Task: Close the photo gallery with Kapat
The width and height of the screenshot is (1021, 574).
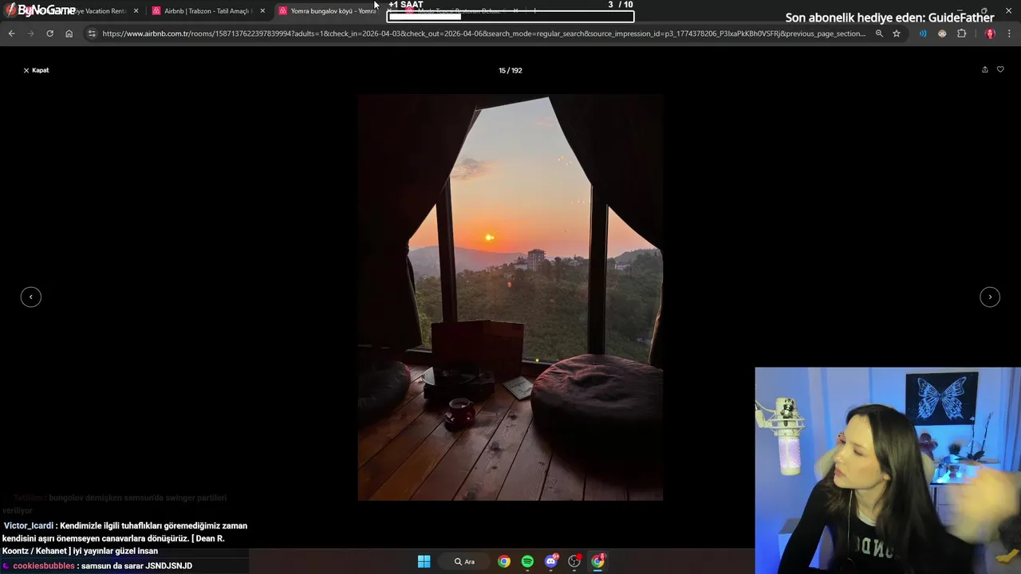Action: pyautogui.click(x=36, y=70)
